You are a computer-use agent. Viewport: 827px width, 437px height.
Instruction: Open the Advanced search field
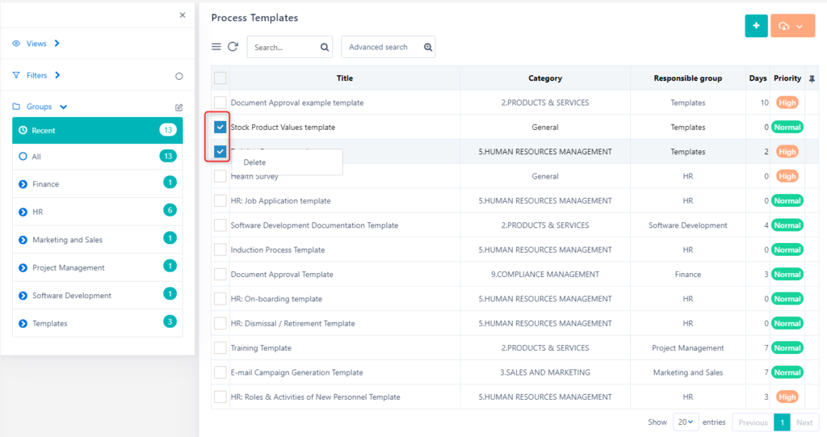coord(388,47)
